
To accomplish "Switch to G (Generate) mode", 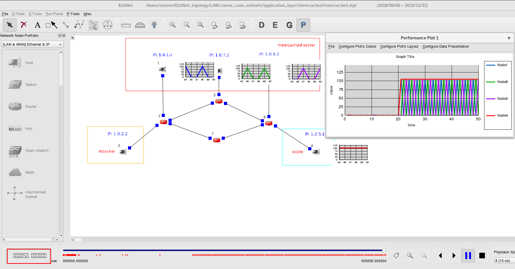I will [x=289, y=25].
